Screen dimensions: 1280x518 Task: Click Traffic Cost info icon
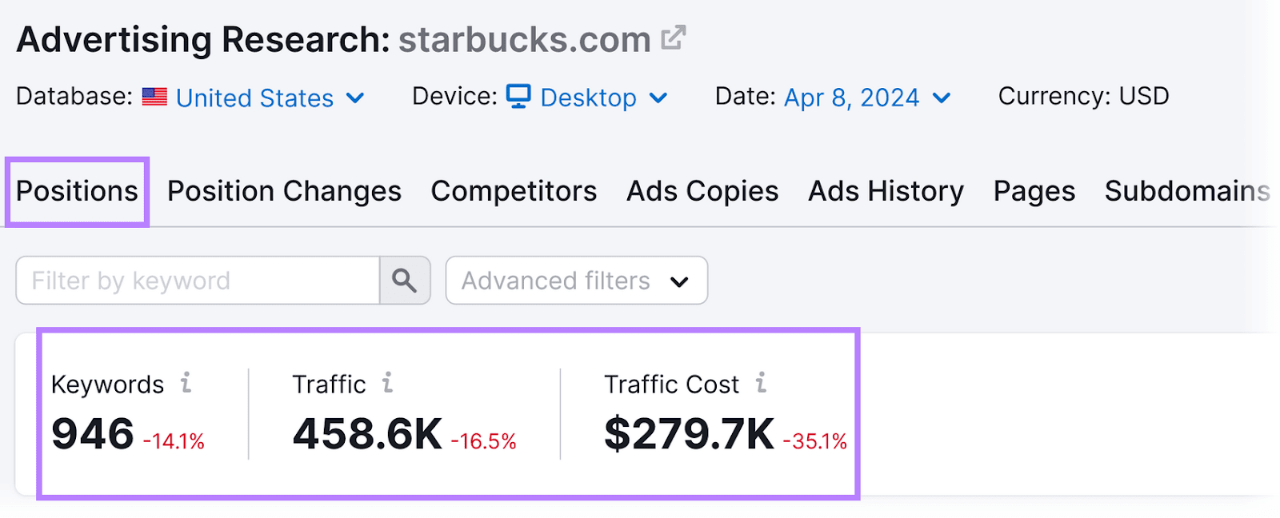pyautogui.click(x=761, y=383)
